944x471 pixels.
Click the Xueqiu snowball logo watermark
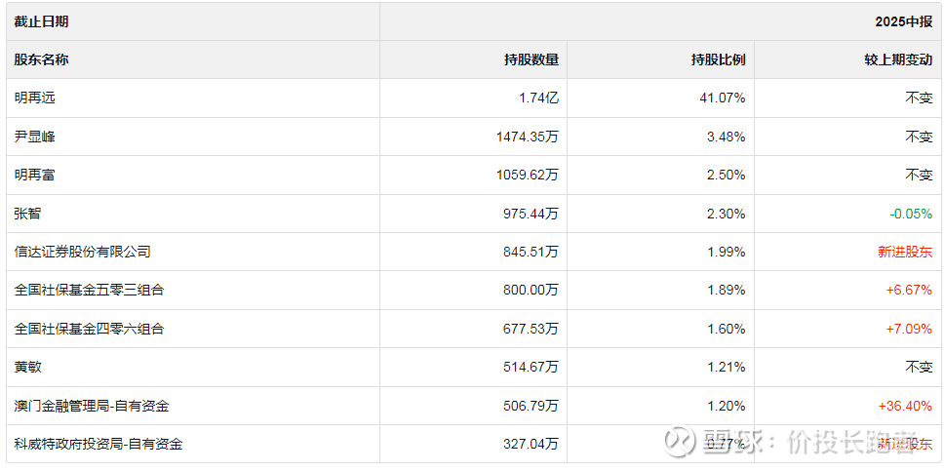click(x=679, y=442)
